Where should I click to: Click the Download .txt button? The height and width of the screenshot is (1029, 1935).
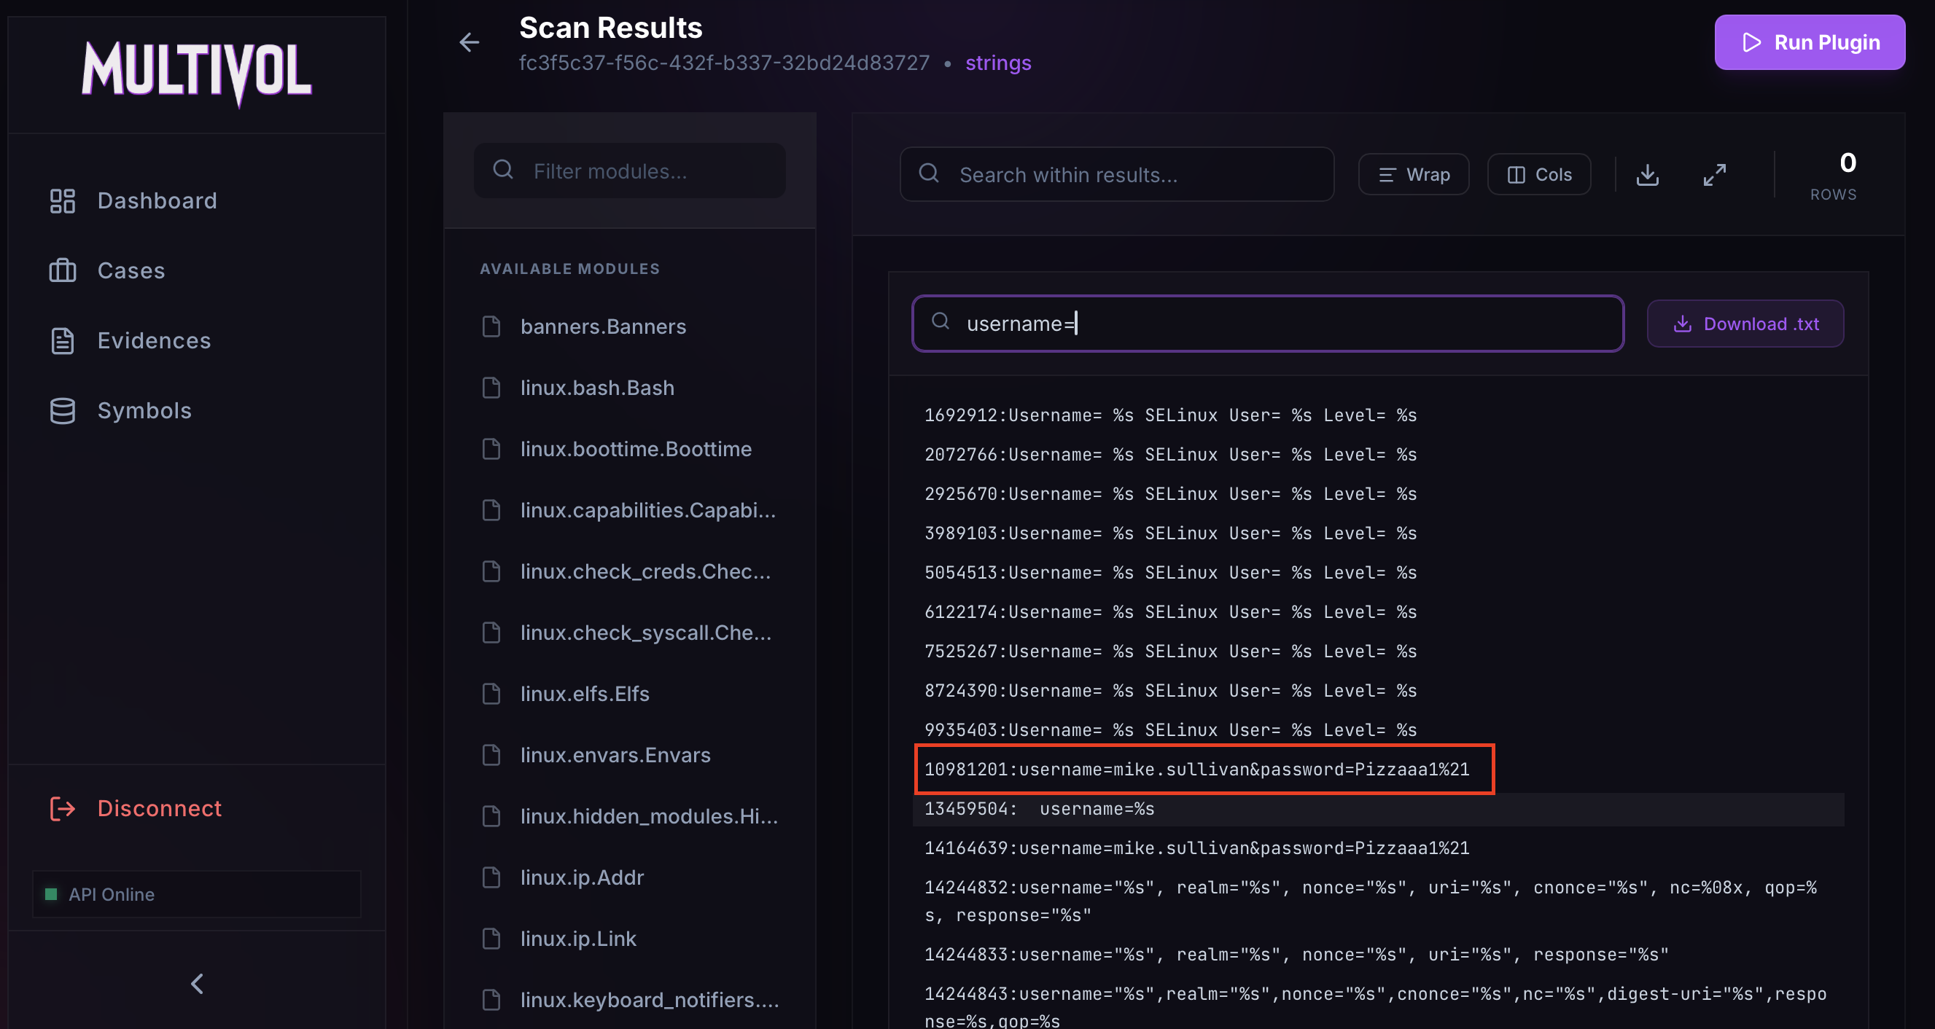(x=1744, y=324)
